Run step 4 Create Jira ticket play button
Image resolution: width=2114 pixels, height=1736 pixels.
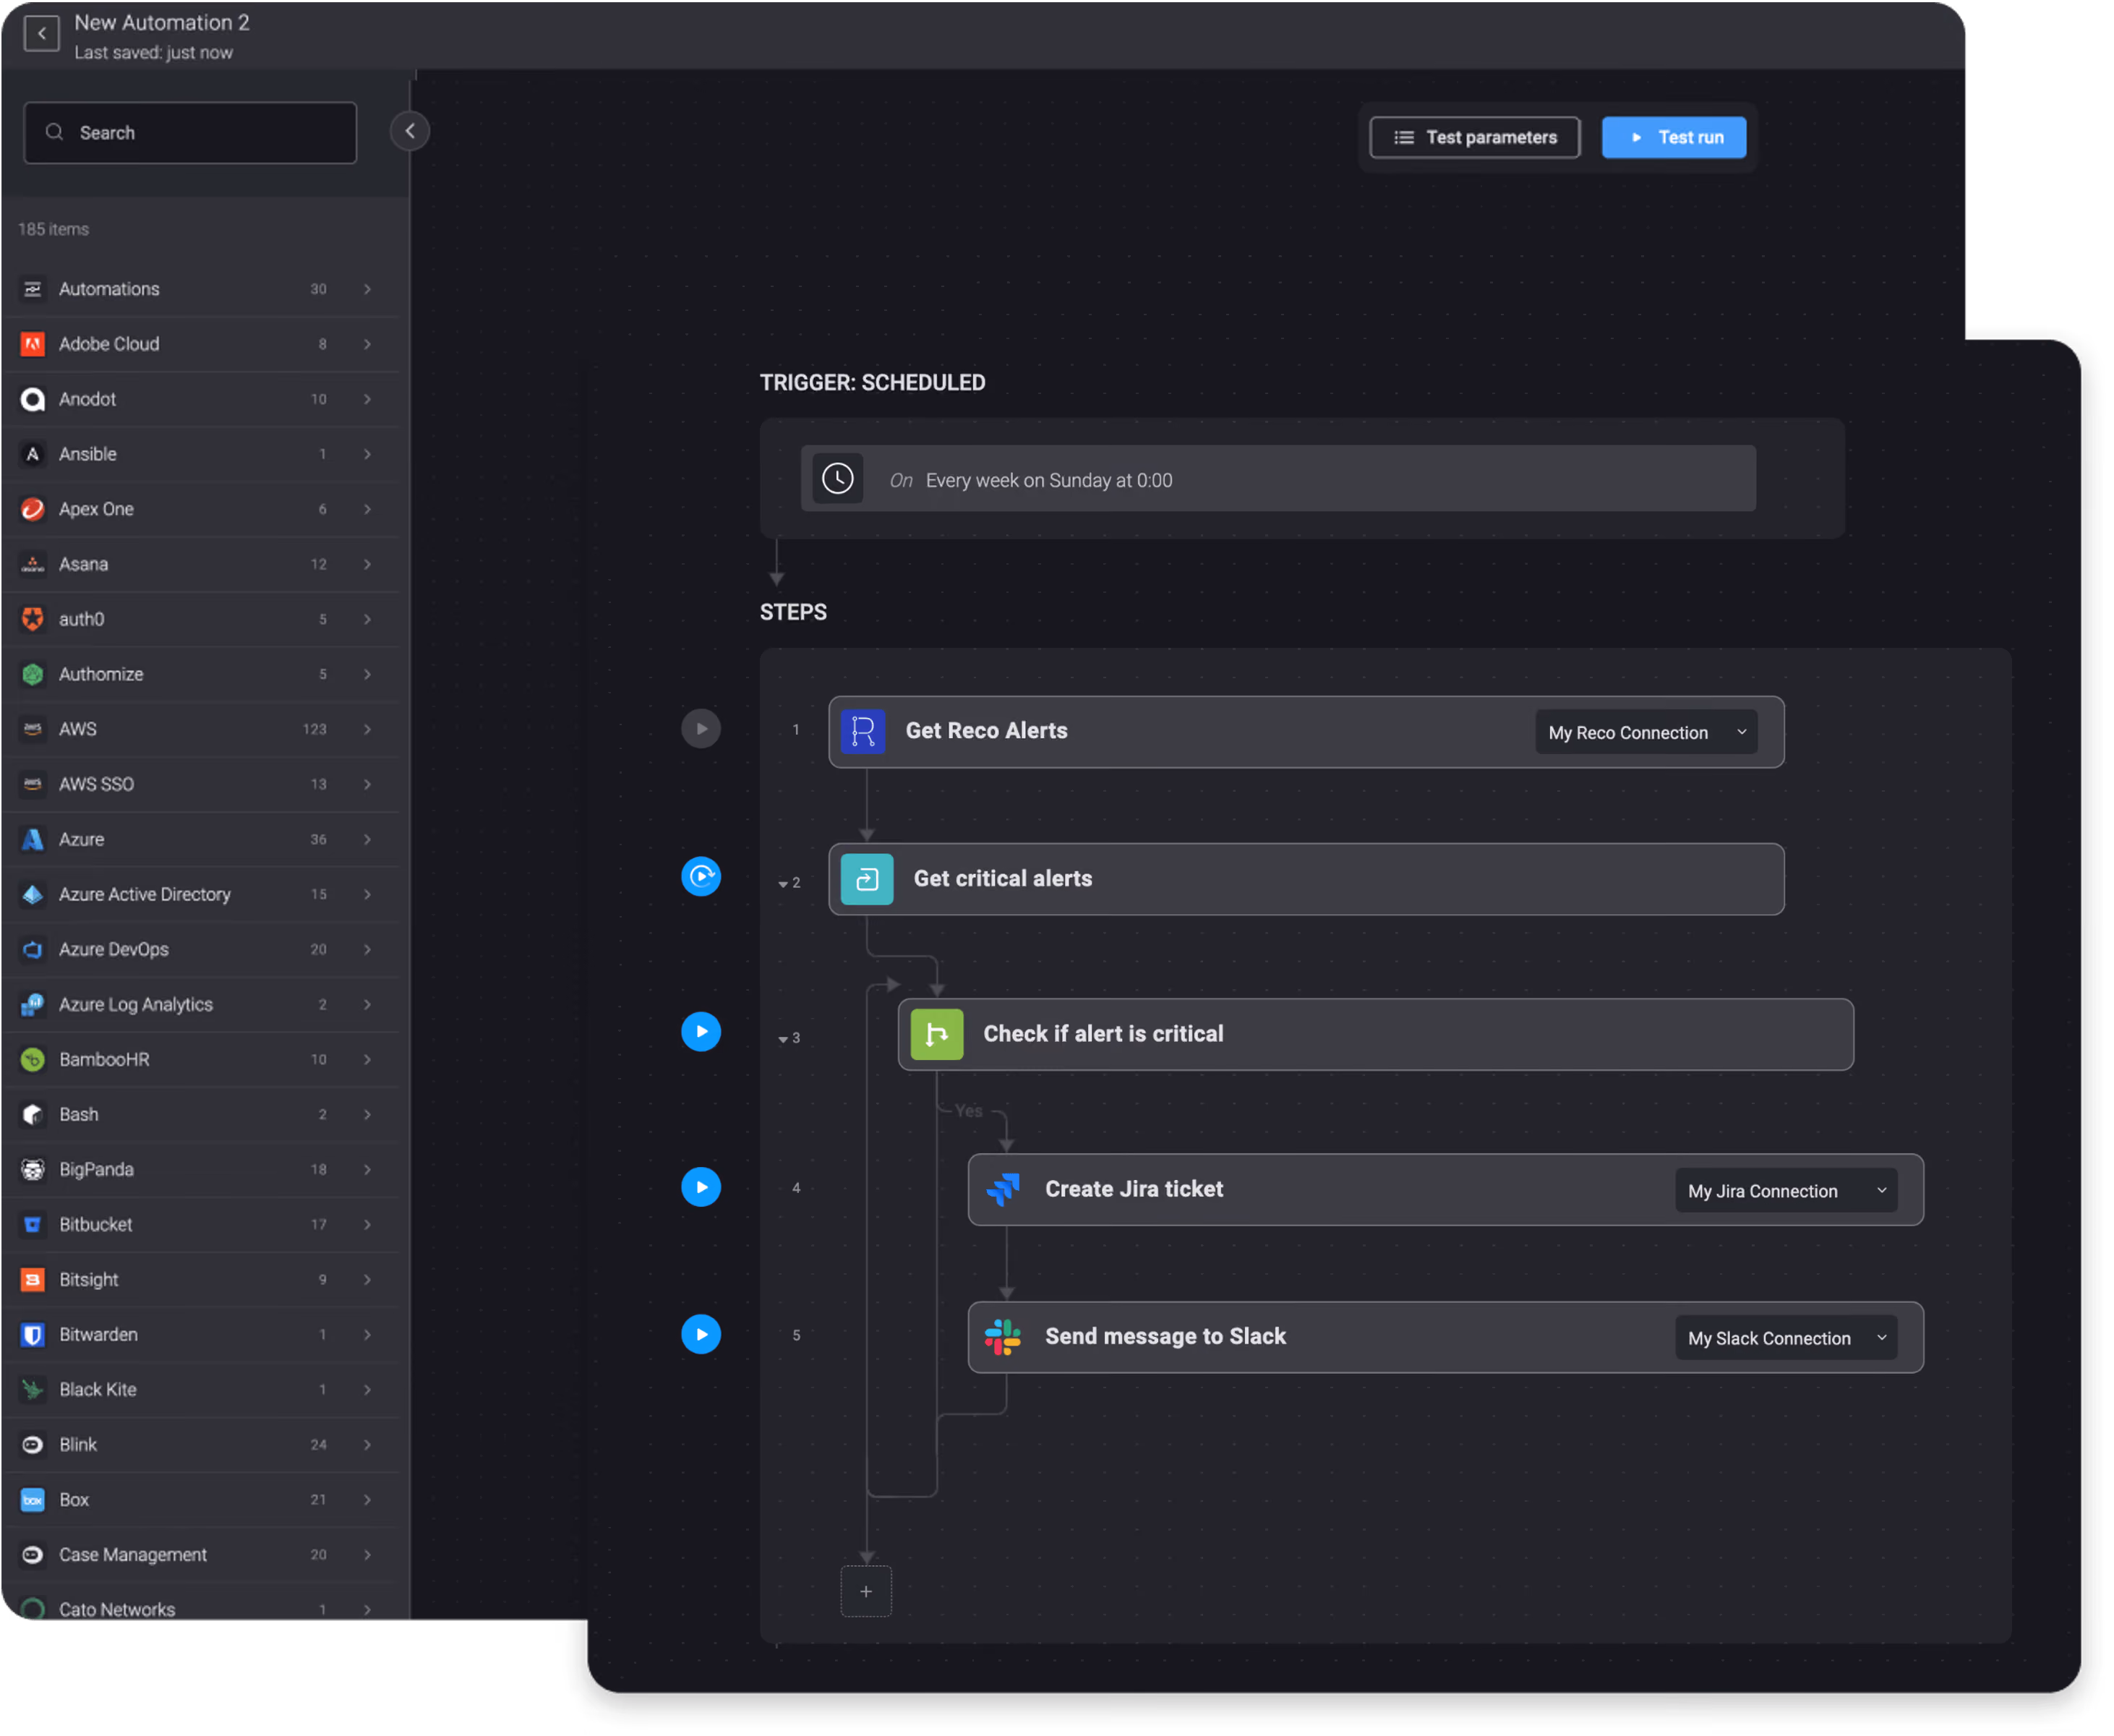coord(702,1189)
